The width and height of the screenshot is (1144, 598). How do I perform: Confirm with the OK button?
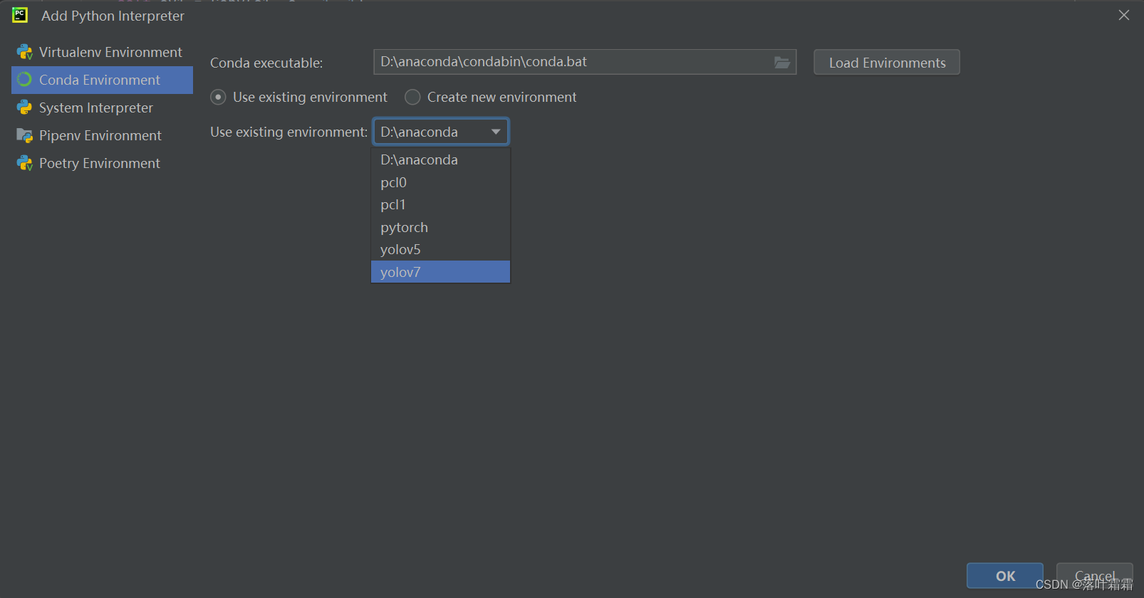(1005, 575)
